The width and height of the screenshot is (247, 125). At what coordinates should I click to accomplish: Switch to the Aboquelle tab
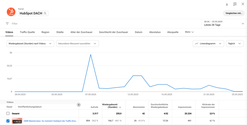click(173, 32)
